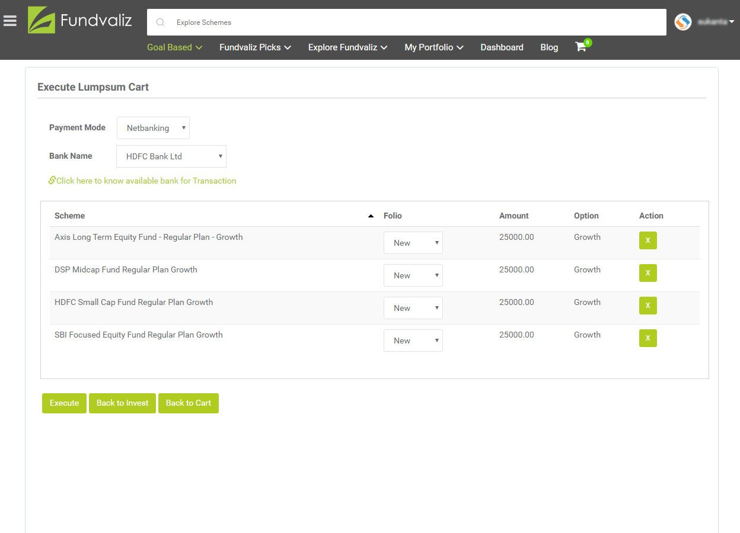
Task: Open the shopping cart icon
Action: tap(581, 47)
